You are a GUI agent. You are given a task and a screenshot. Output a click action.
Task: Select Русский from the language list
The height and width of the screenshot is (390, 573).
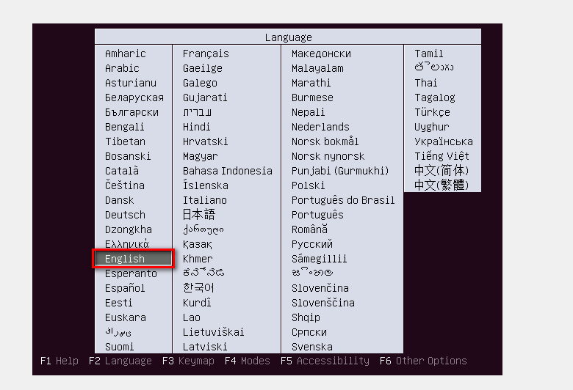click(x=312, y=244)
